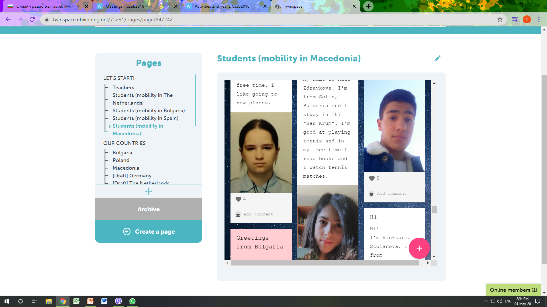Click the pencil edit page icon
Screen dimensions: 547x307
point(437,59)
